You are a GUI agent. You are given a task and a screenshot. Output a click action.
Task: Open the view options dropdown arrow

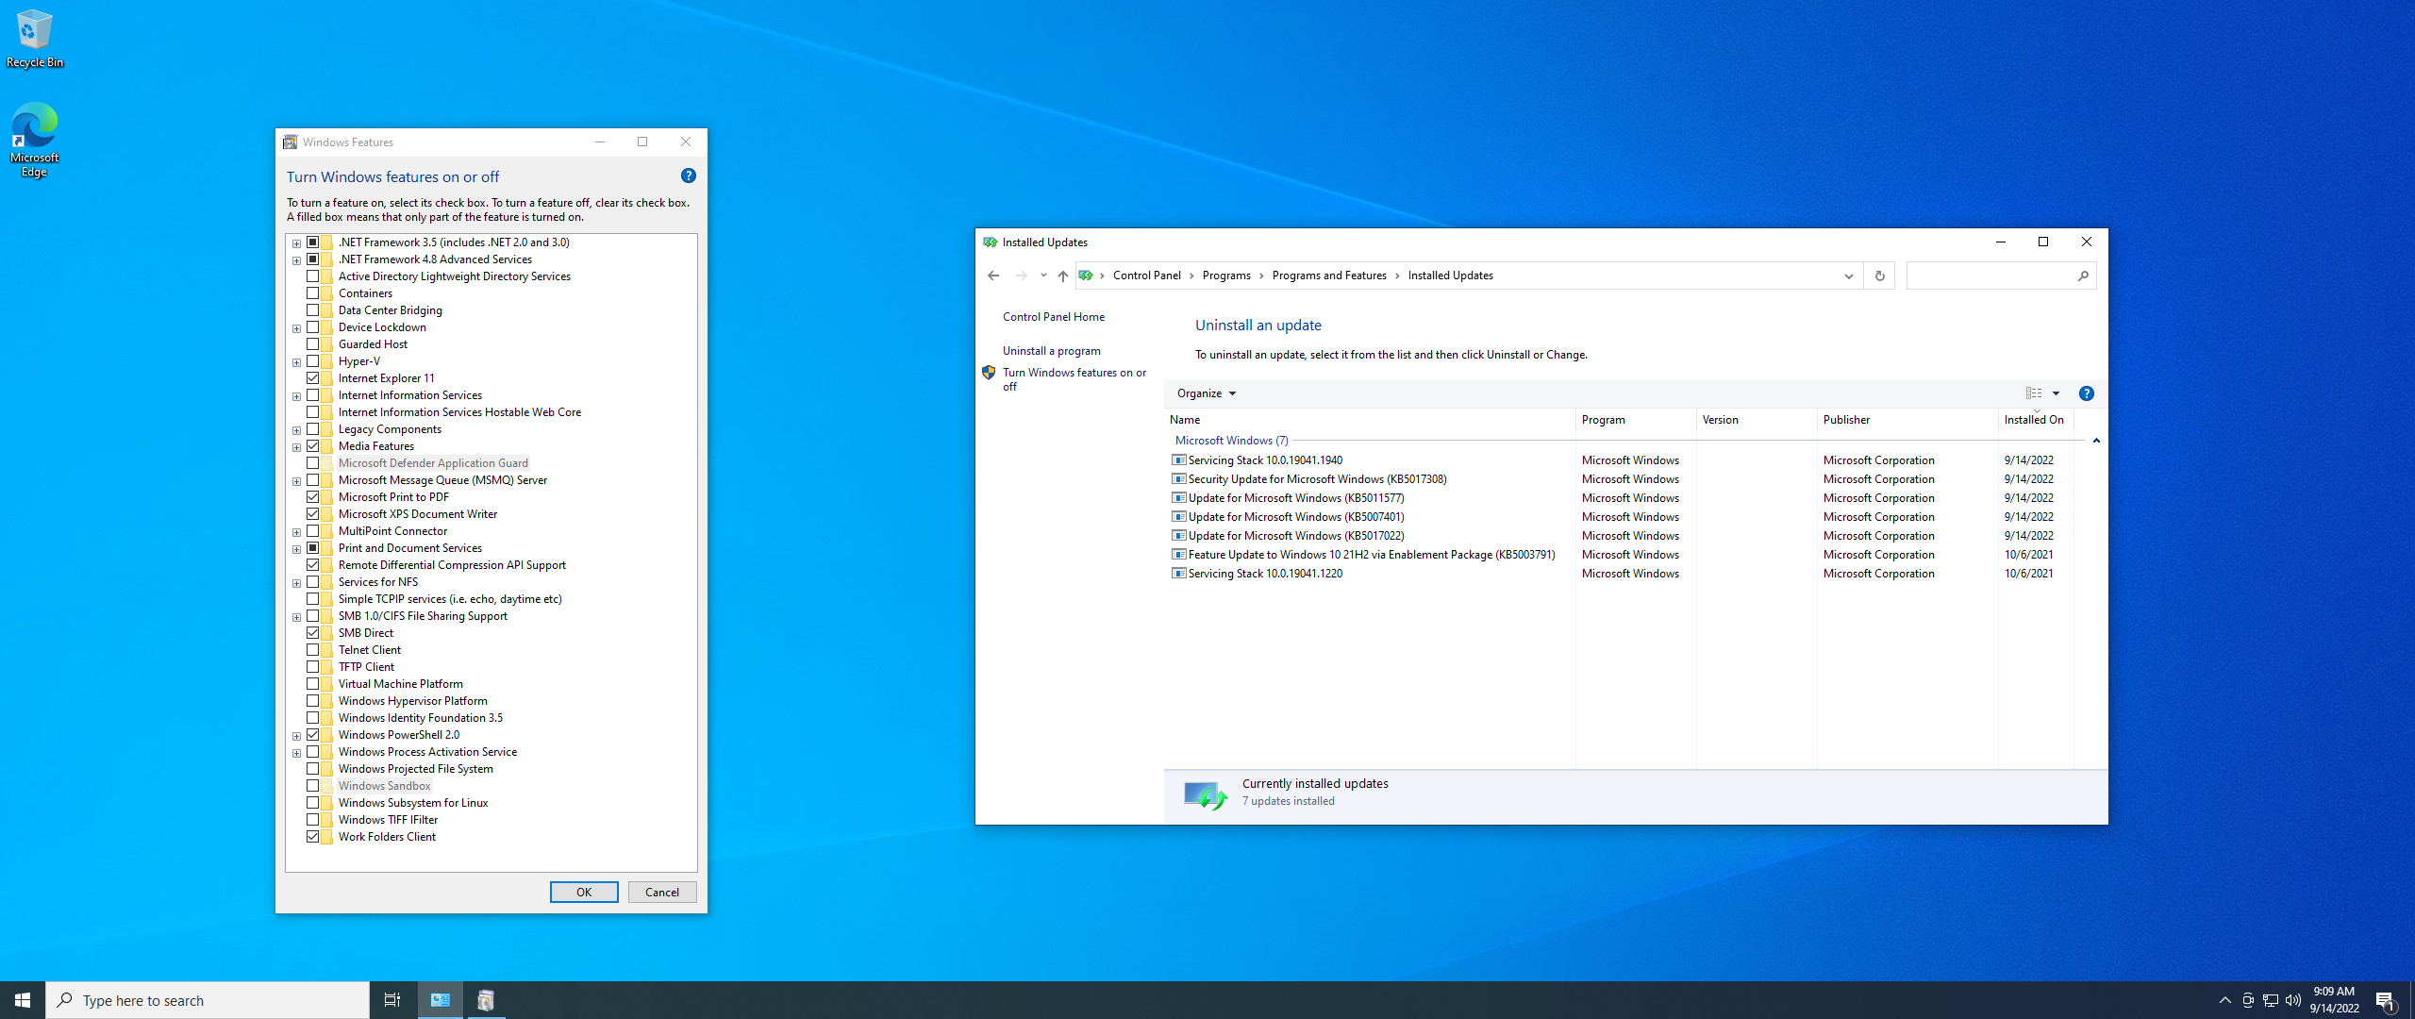coord(2057,393)
